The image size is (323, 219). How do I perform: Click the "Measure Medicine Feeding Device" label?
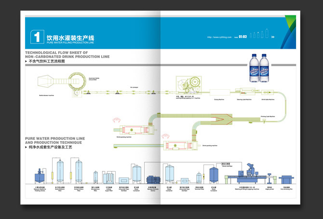pyautogui.click(x=40, y=189)
